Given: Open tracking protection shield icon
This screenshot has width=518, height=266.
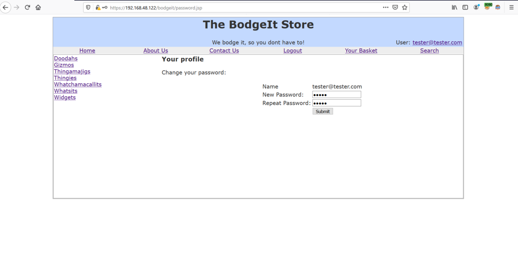Looking at the screenshot, I should click(x=88, y=7).
